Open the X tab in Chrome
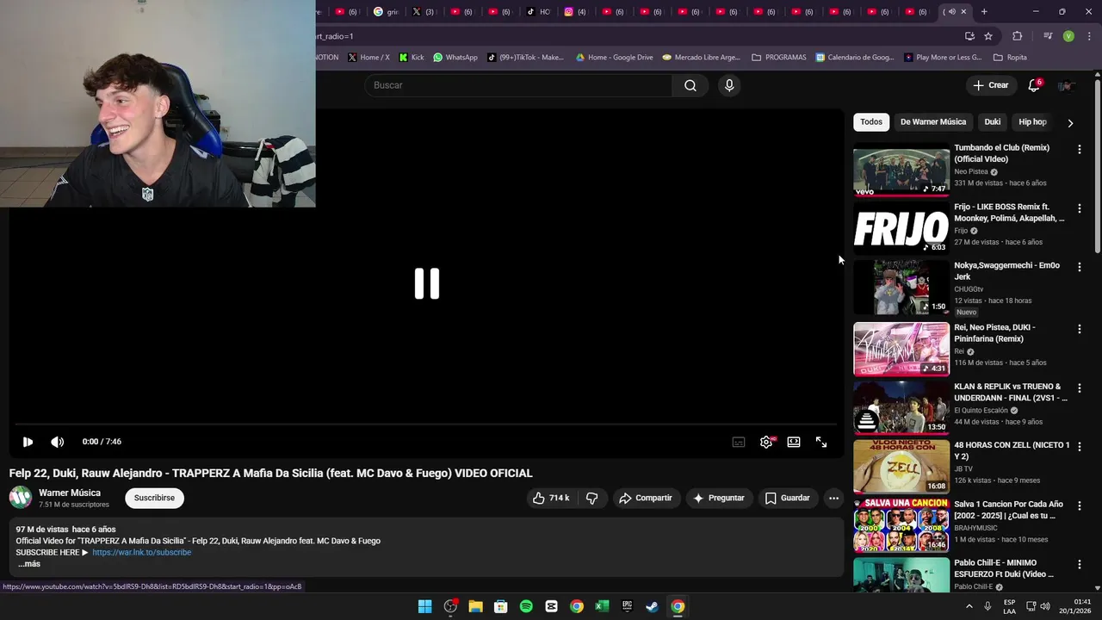The width and height of the screenshot is (1102, 620). [x=424, y=12]
